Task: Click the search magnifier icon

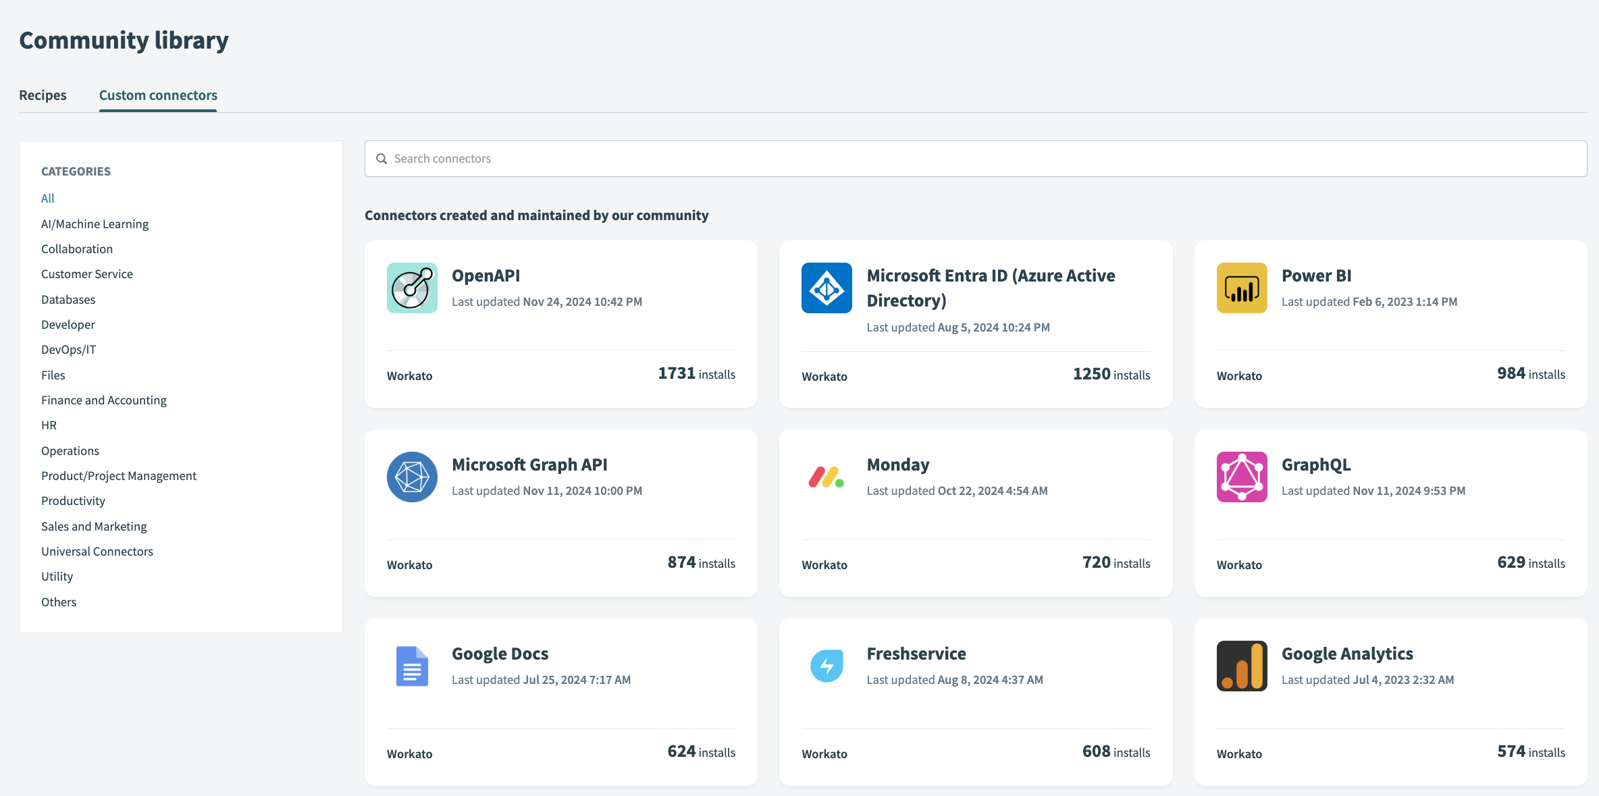Action: click(382, 159)
